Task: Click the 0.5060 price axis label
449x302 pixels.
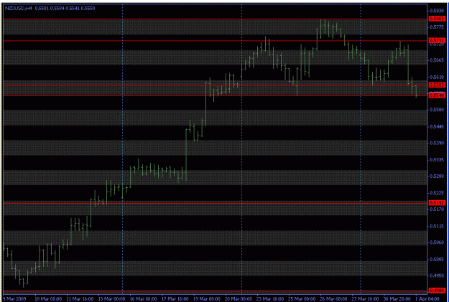Action: pyautogui.click(x=436, y=242)
